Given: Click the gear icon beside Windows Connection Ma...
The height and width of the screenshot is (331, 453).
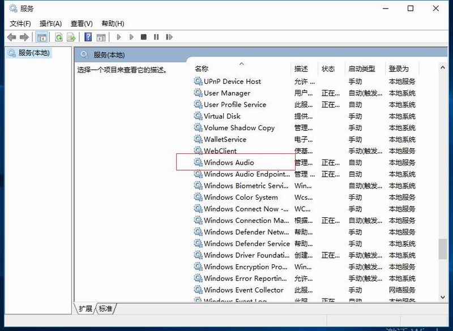Looking at the screenshot, I should coord(198,220).
